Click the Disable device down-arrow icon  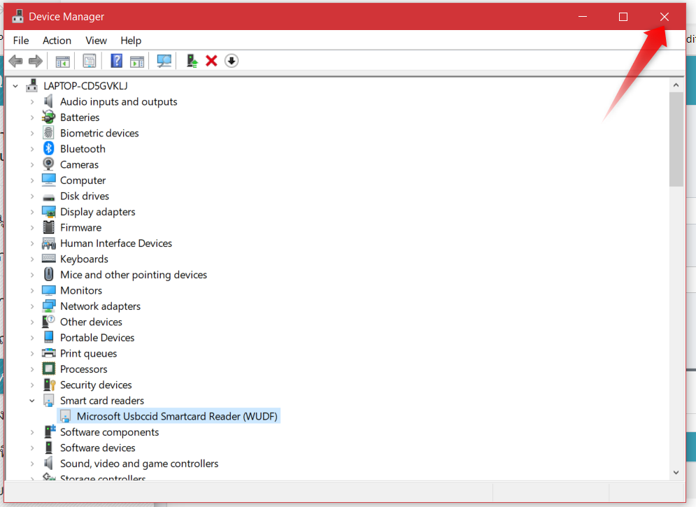click(x=232, y=61)
